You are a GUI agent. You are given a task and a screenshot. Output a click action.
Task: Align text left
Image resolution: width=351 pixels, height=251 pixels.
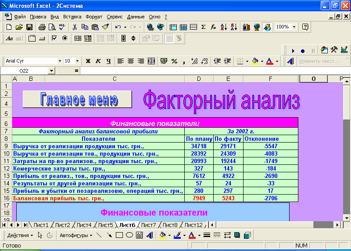pos(120,61)
